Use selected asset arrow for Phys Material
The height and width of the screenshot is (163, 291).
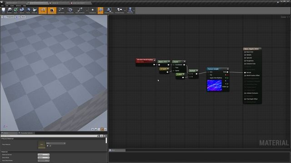[x=48, y=146]
